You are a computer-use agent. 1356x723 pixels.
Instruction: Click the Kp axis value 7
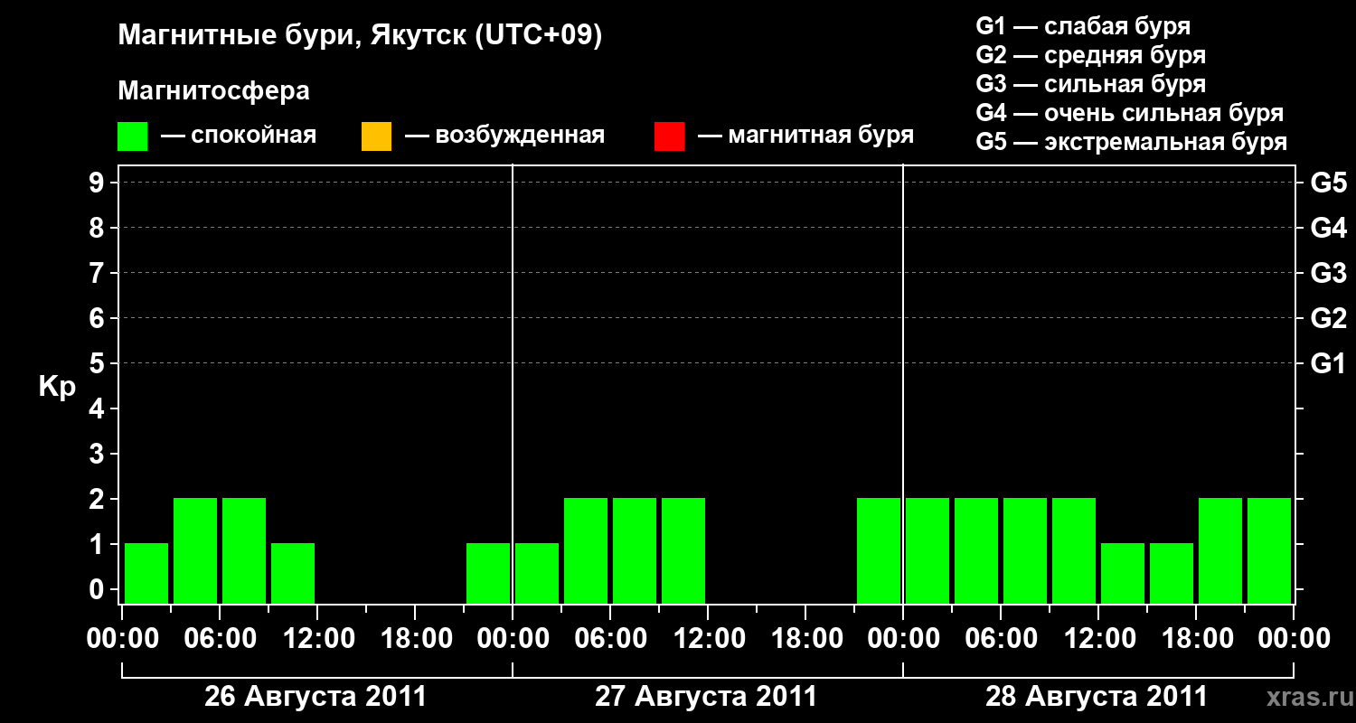(99, 274)
